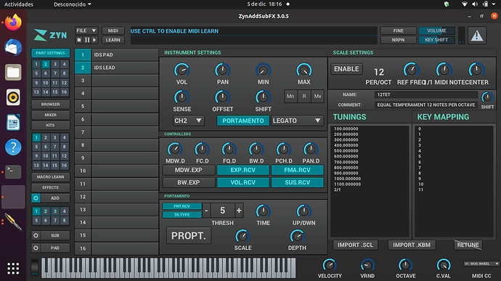
Task: Click the VOL knob
Action: (182, 70)
